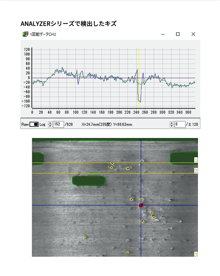This screenshot has width=220, height=276.
Task: Select the green masked region in image center-left
Action: (x=89, y=181)
